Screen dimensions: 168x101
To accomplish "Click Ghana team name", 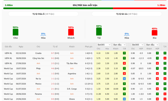I will (72, 99).
